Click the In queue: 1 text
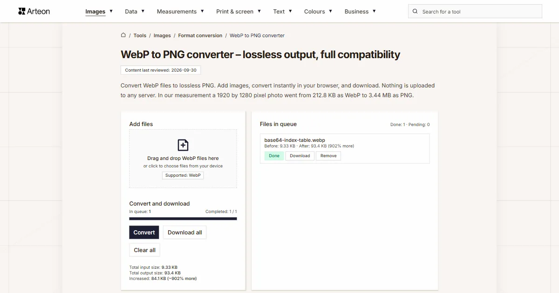Screen dimensions: 559x293 (x=140, y=212)
